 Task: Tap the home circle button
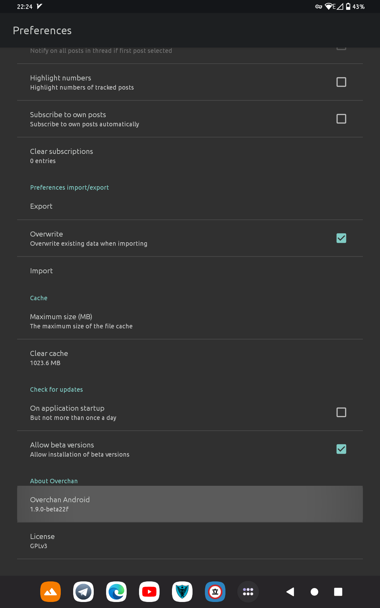(x=314, y=592)
